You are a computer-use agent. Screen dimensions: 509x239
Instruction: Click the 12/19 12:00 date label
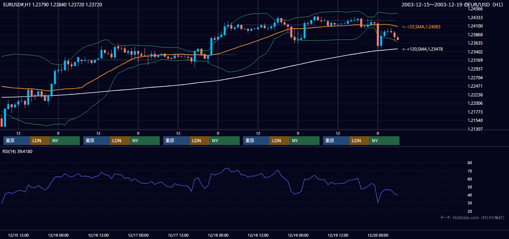click(x=338, y=235)
